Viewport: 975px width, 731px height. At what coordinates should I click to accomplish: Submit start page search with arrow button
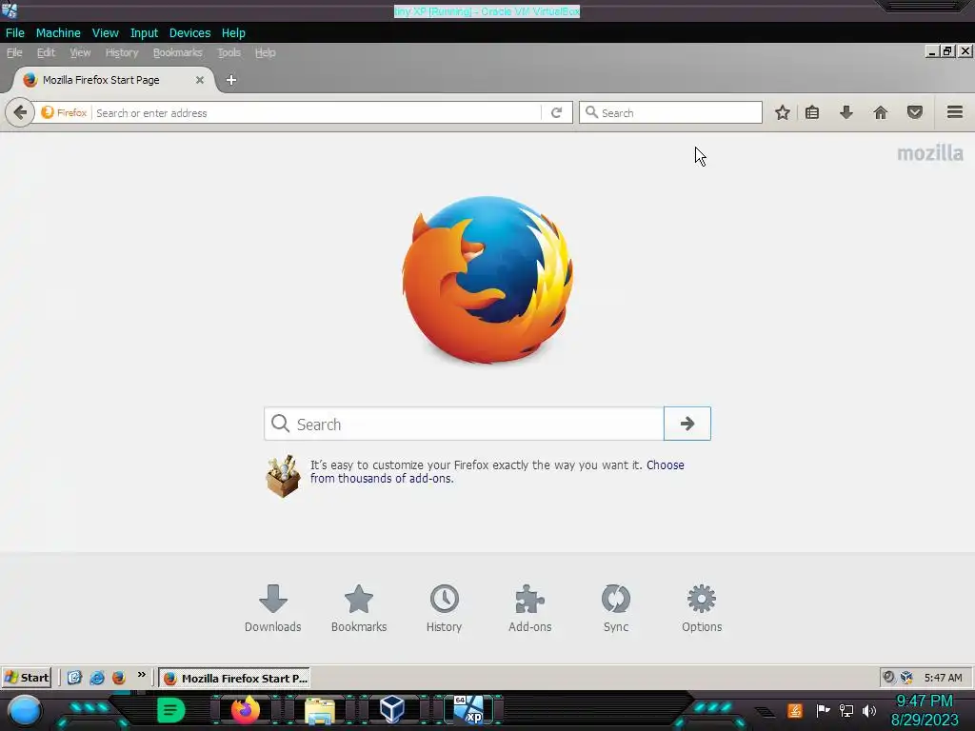click(687, 424)
